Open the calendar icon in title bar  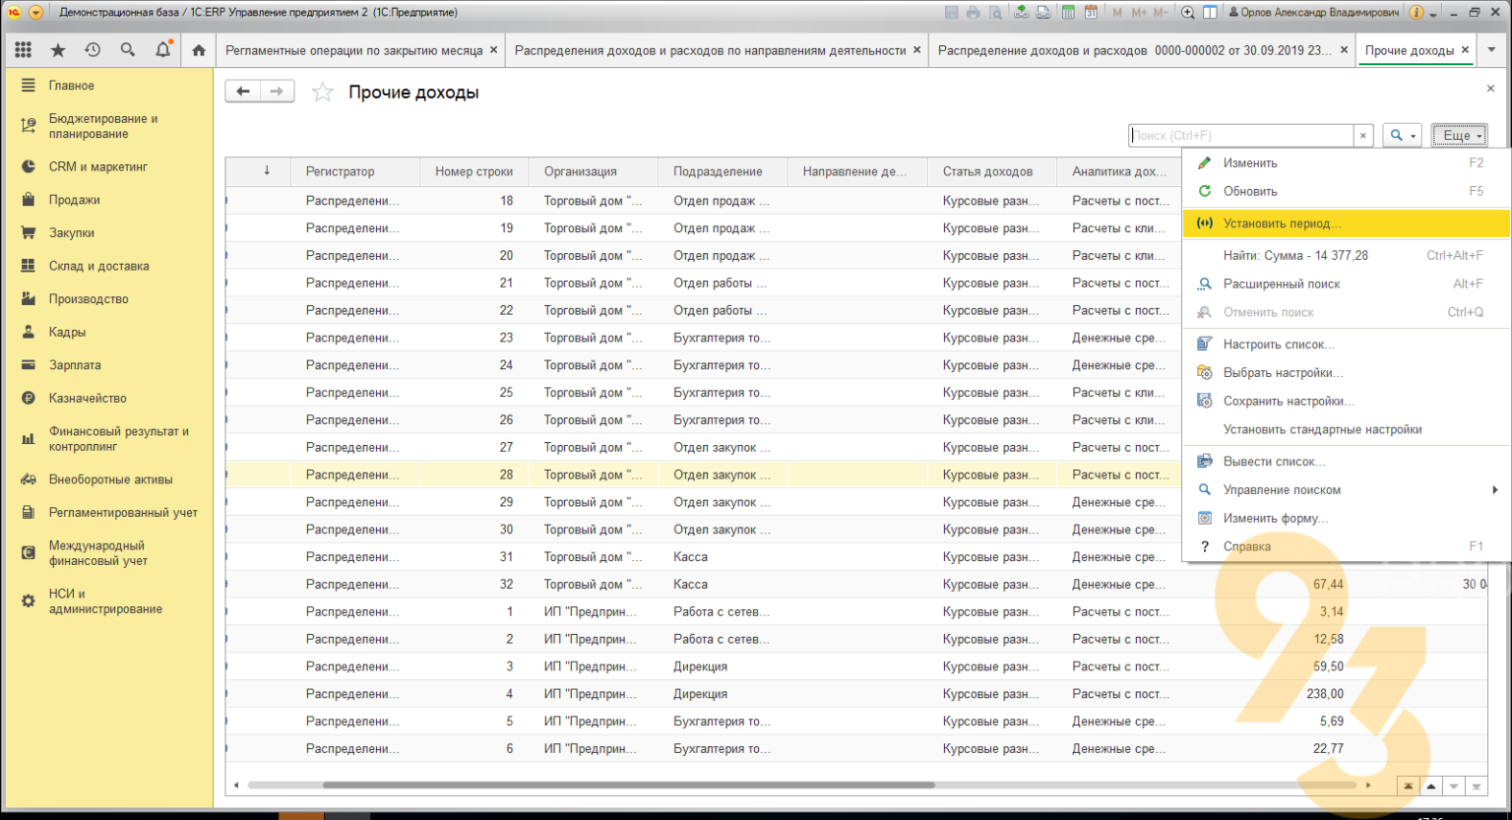tap(1091, 13)
